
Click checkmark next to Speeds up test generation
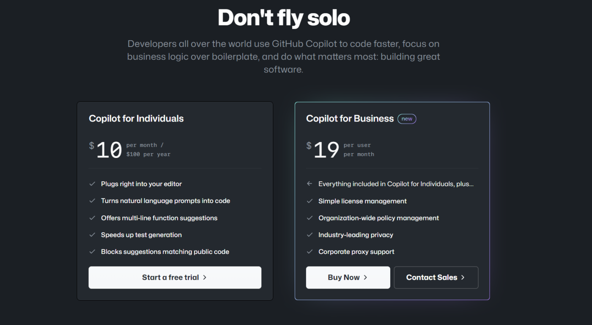92,235
